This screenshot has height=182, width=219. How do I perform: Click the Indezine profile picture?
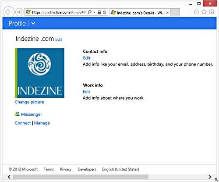tap(39, 73)
